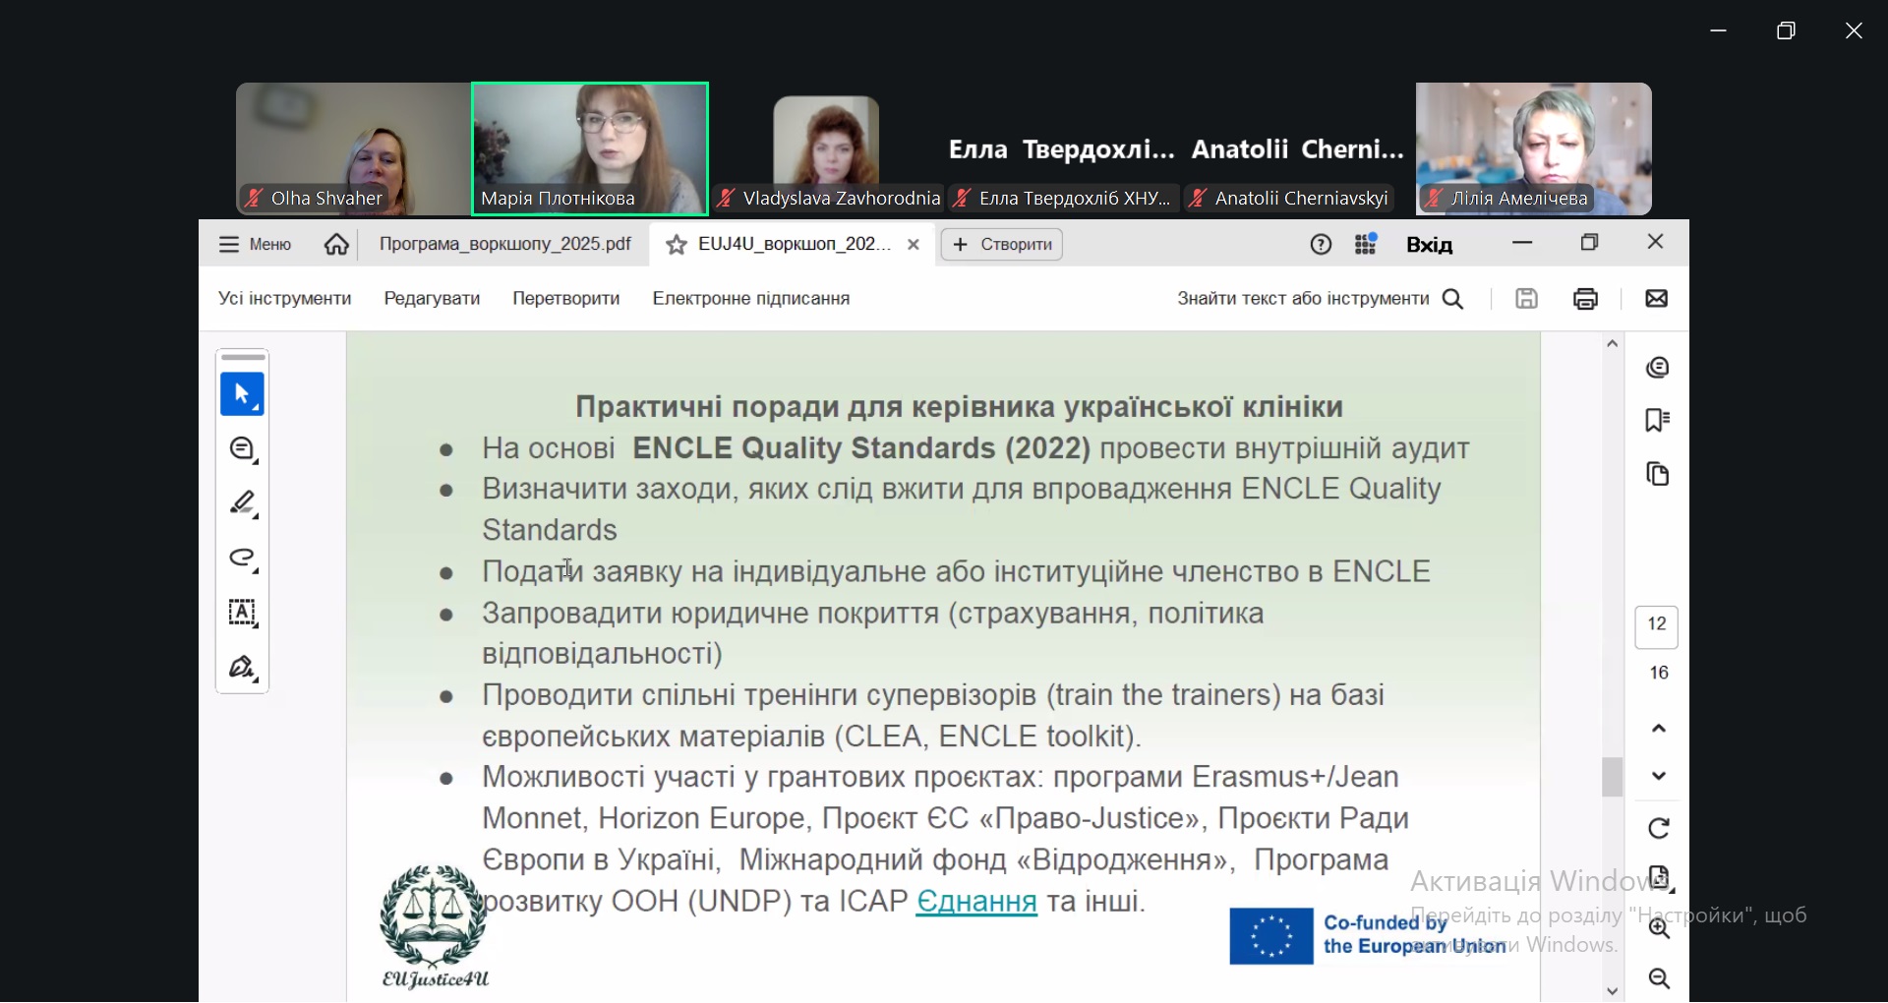Click the vertical scrollbar thumb
This screenshot has width=1888, height=1003.
1613,777
